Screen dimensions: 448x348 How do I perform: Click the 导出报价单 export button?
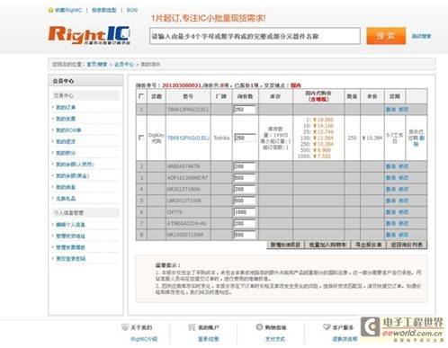(369, 245)
